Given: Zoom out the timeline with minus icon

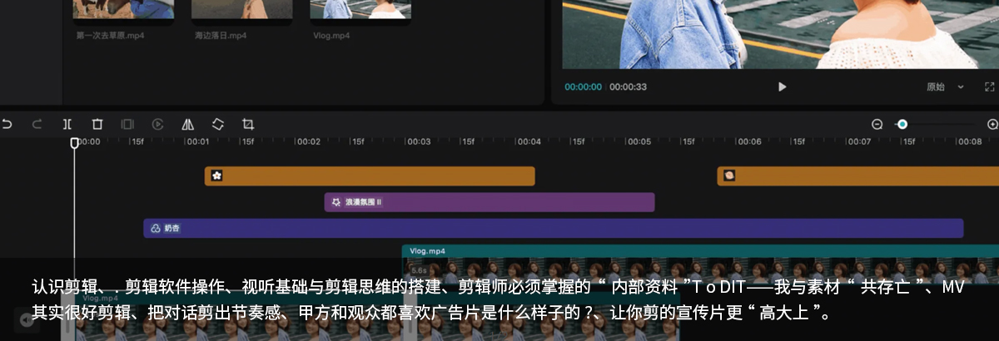Looking at the screenshot, I should [x=877, y=124].
